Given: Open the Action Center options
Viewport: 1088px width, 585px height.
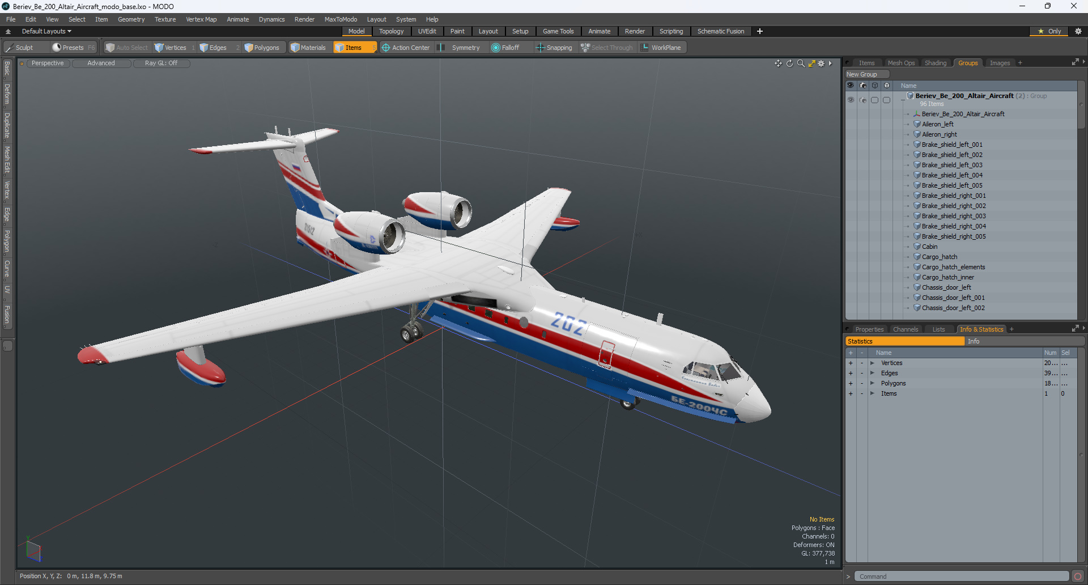Looking at the screenshot, I should point(406,48).
